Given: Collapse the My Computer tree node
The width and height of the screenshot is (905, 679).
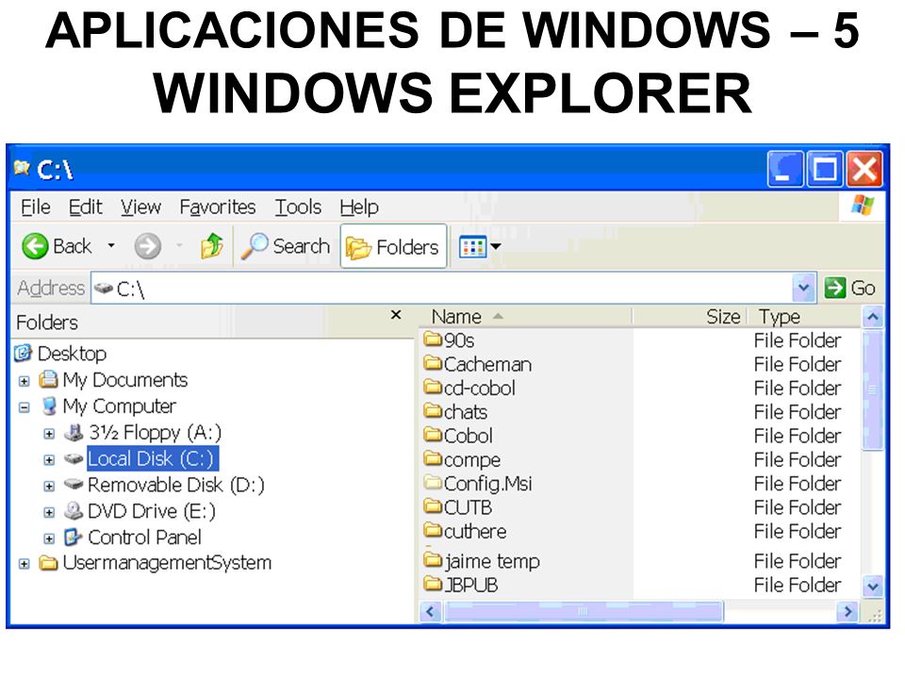Looking at the screenshot, I should point(25,407).
